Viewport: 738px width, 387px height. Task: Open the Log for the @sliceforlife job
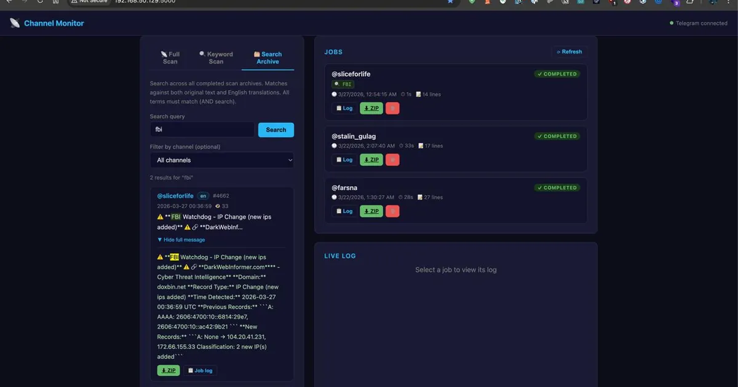pyautogui.click(x=344, y=107)
